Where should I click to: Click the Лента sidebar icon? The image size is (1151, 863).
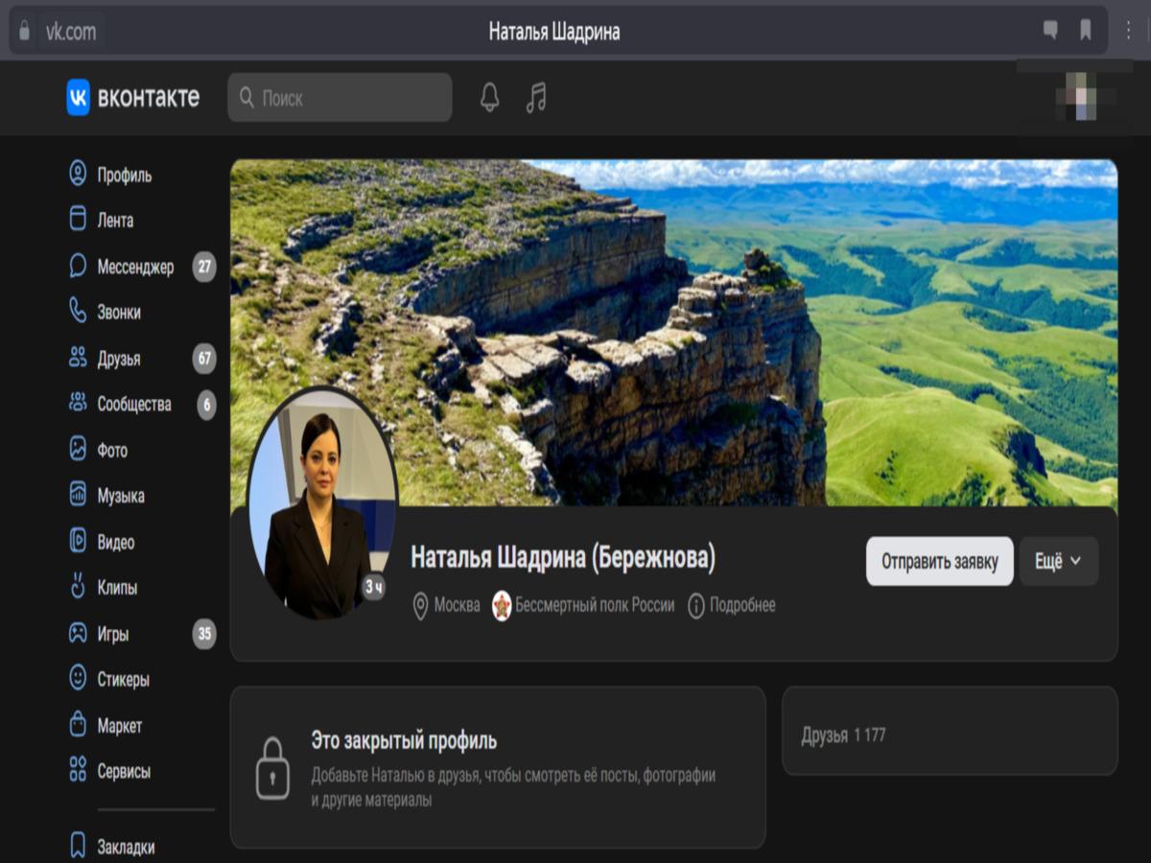click(x=78, y=220)
